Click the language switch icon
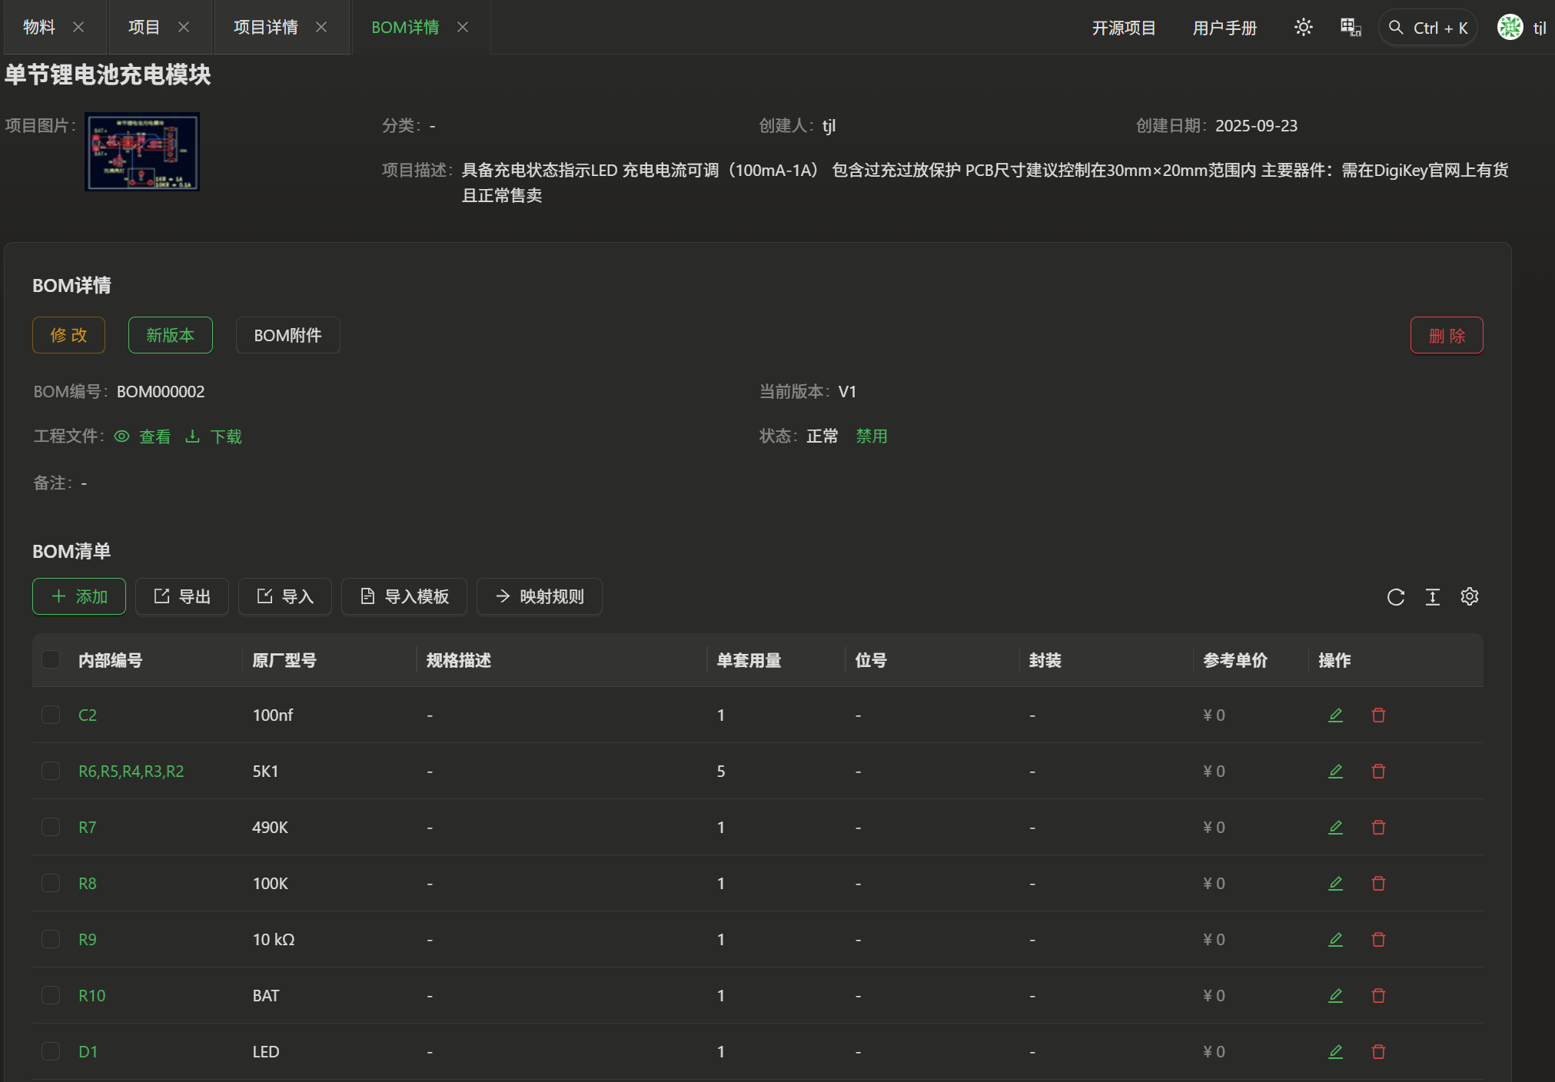 coord(1351,28)
